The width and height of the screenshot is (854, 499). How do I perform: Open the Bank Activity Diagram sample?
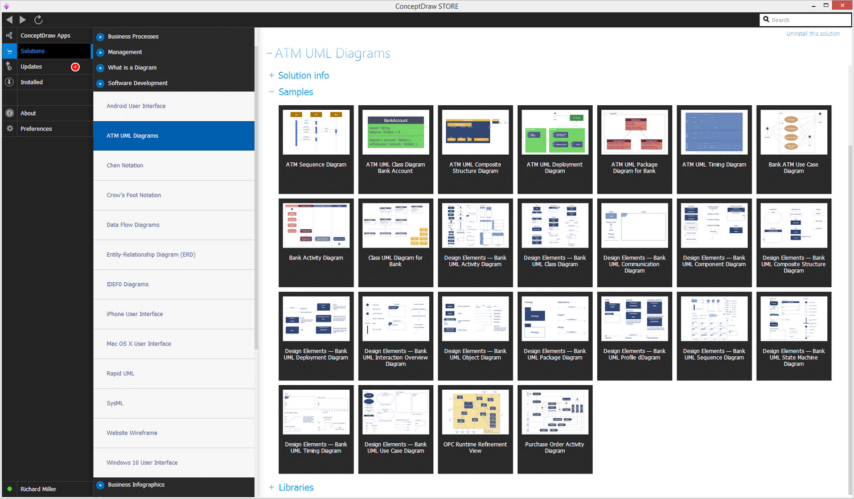coord(316,243)
